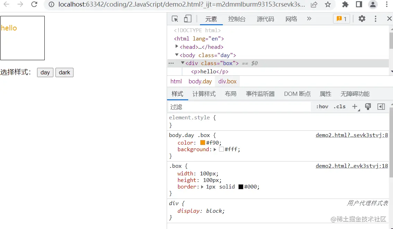Open the rendering emulation paintbrush icon
The height and width of the screenshot is (229, 393).
(x=368, y=107)
